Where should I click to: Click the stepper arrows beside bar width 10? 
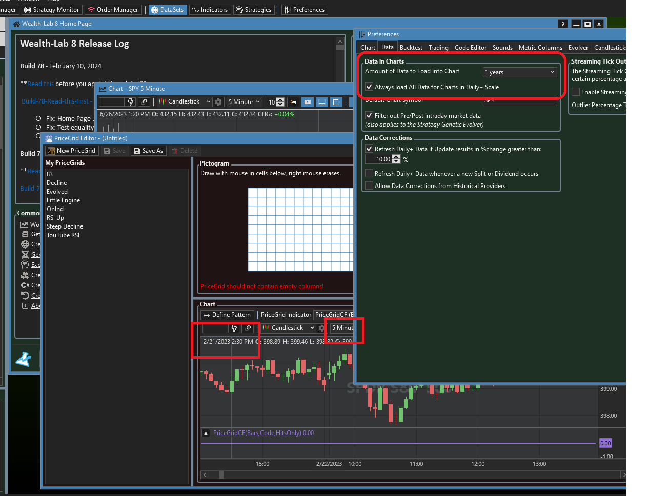pos(280,102)
